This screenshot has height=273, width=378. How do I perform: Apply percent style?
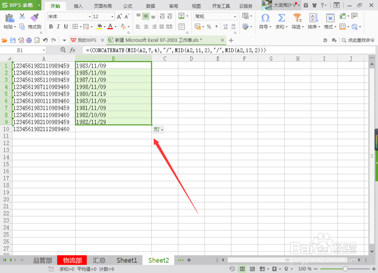pyautogui.click(x=209, y=27)
